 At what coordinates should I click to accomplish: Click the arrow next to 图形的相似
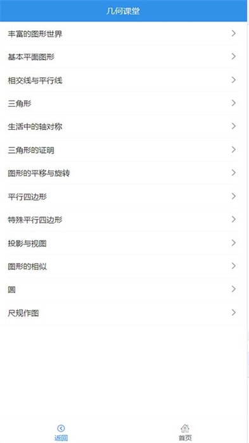[233, 266]
